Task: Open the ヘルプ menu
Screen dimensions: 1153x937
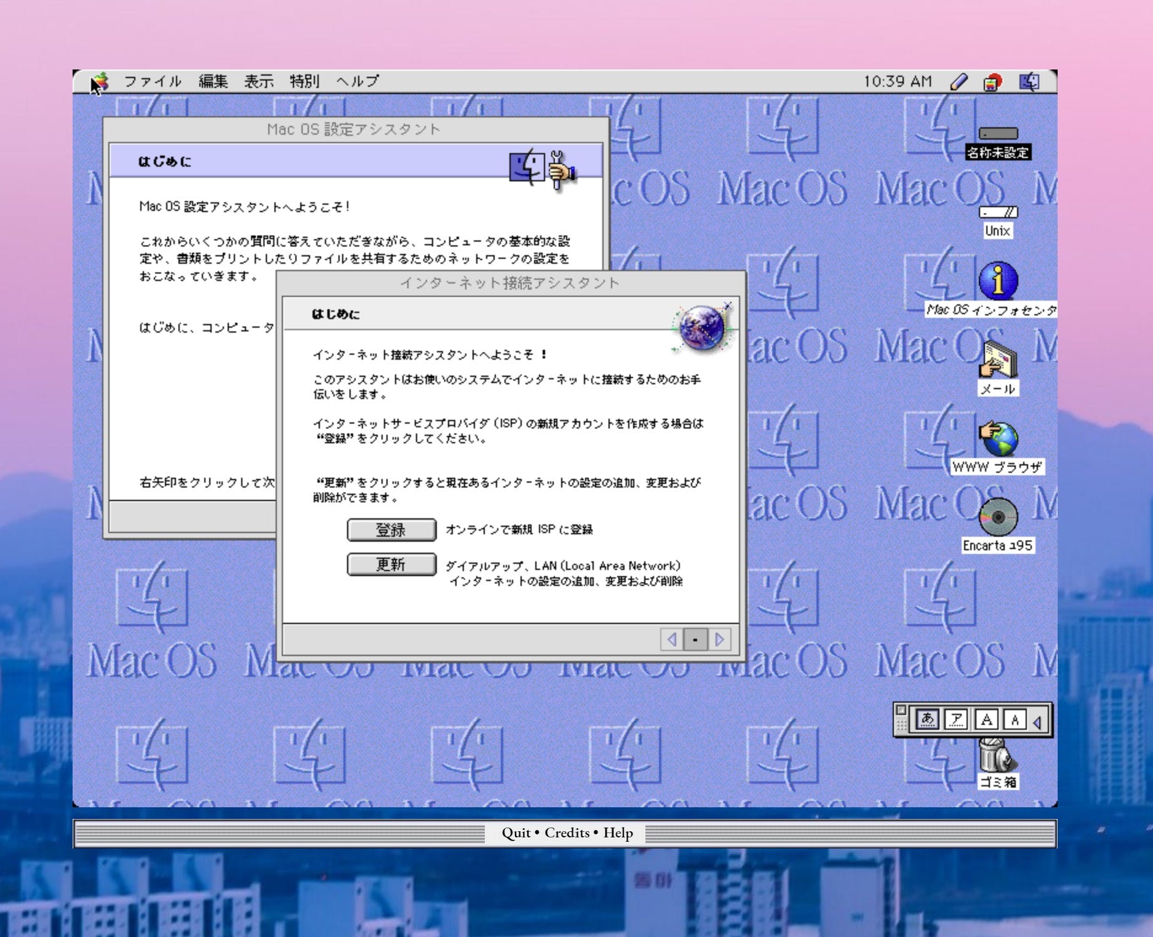Action: (357, 81)
